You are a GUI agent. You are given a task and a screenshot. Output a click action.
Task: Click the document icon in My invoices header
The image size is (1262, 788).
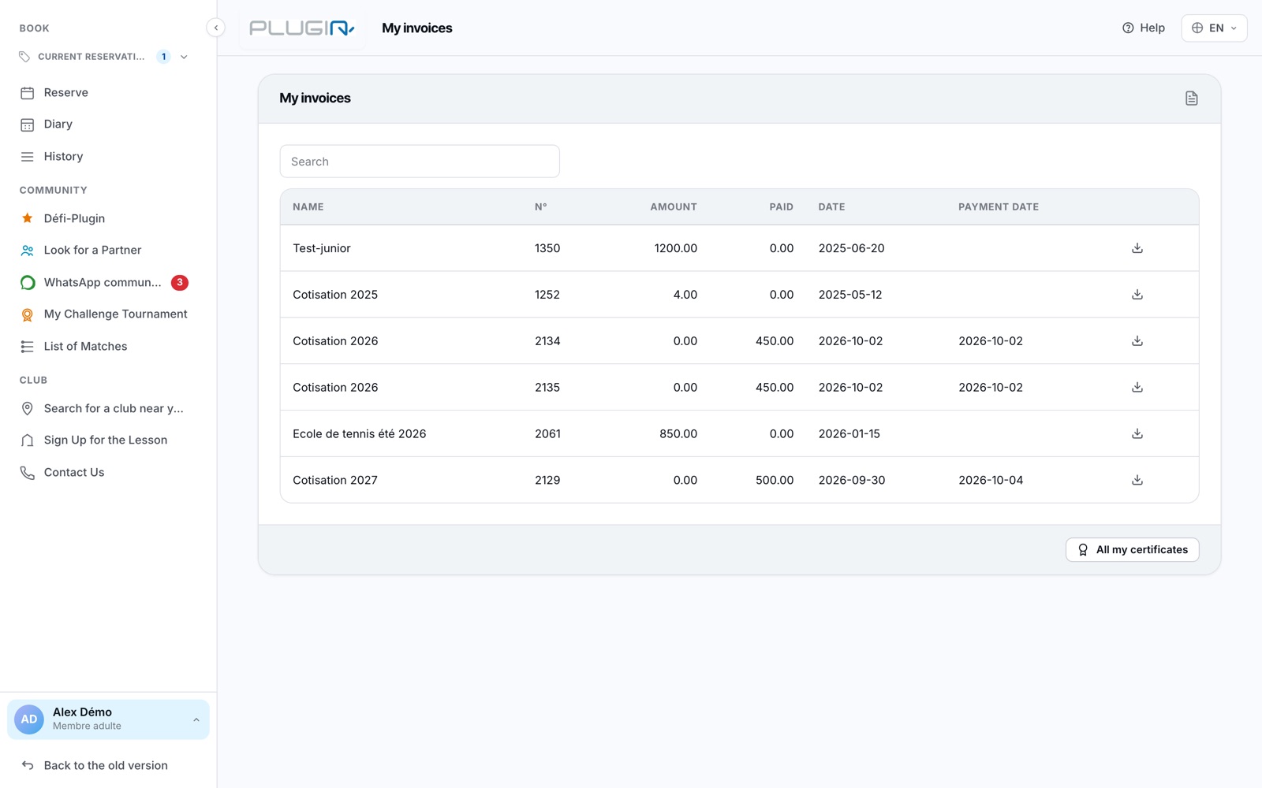tap(1191, 98)
